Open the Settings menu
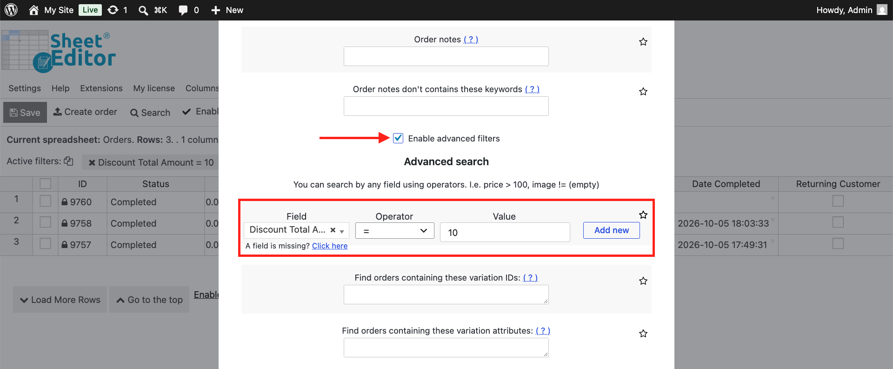The image size is (893, 369). click(x=25, y=88)
